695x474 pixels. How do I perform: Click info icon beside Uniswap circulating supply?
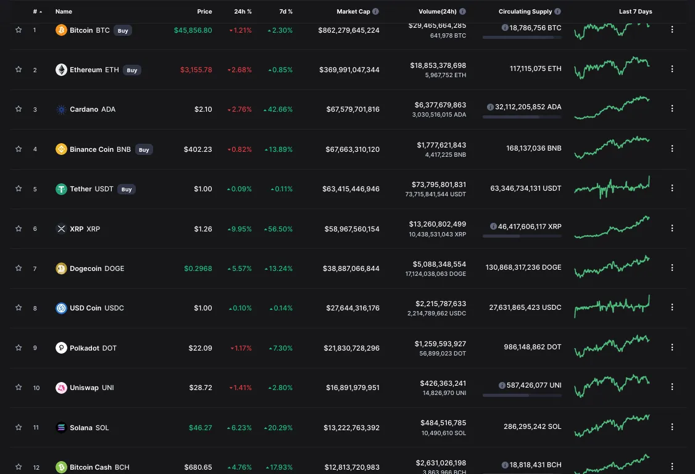point(502,385)
